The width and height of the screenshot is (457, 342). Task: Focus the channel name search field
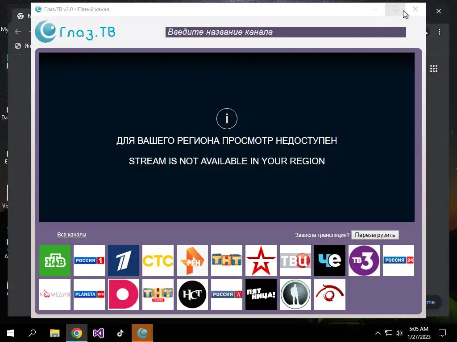(286, 32)
